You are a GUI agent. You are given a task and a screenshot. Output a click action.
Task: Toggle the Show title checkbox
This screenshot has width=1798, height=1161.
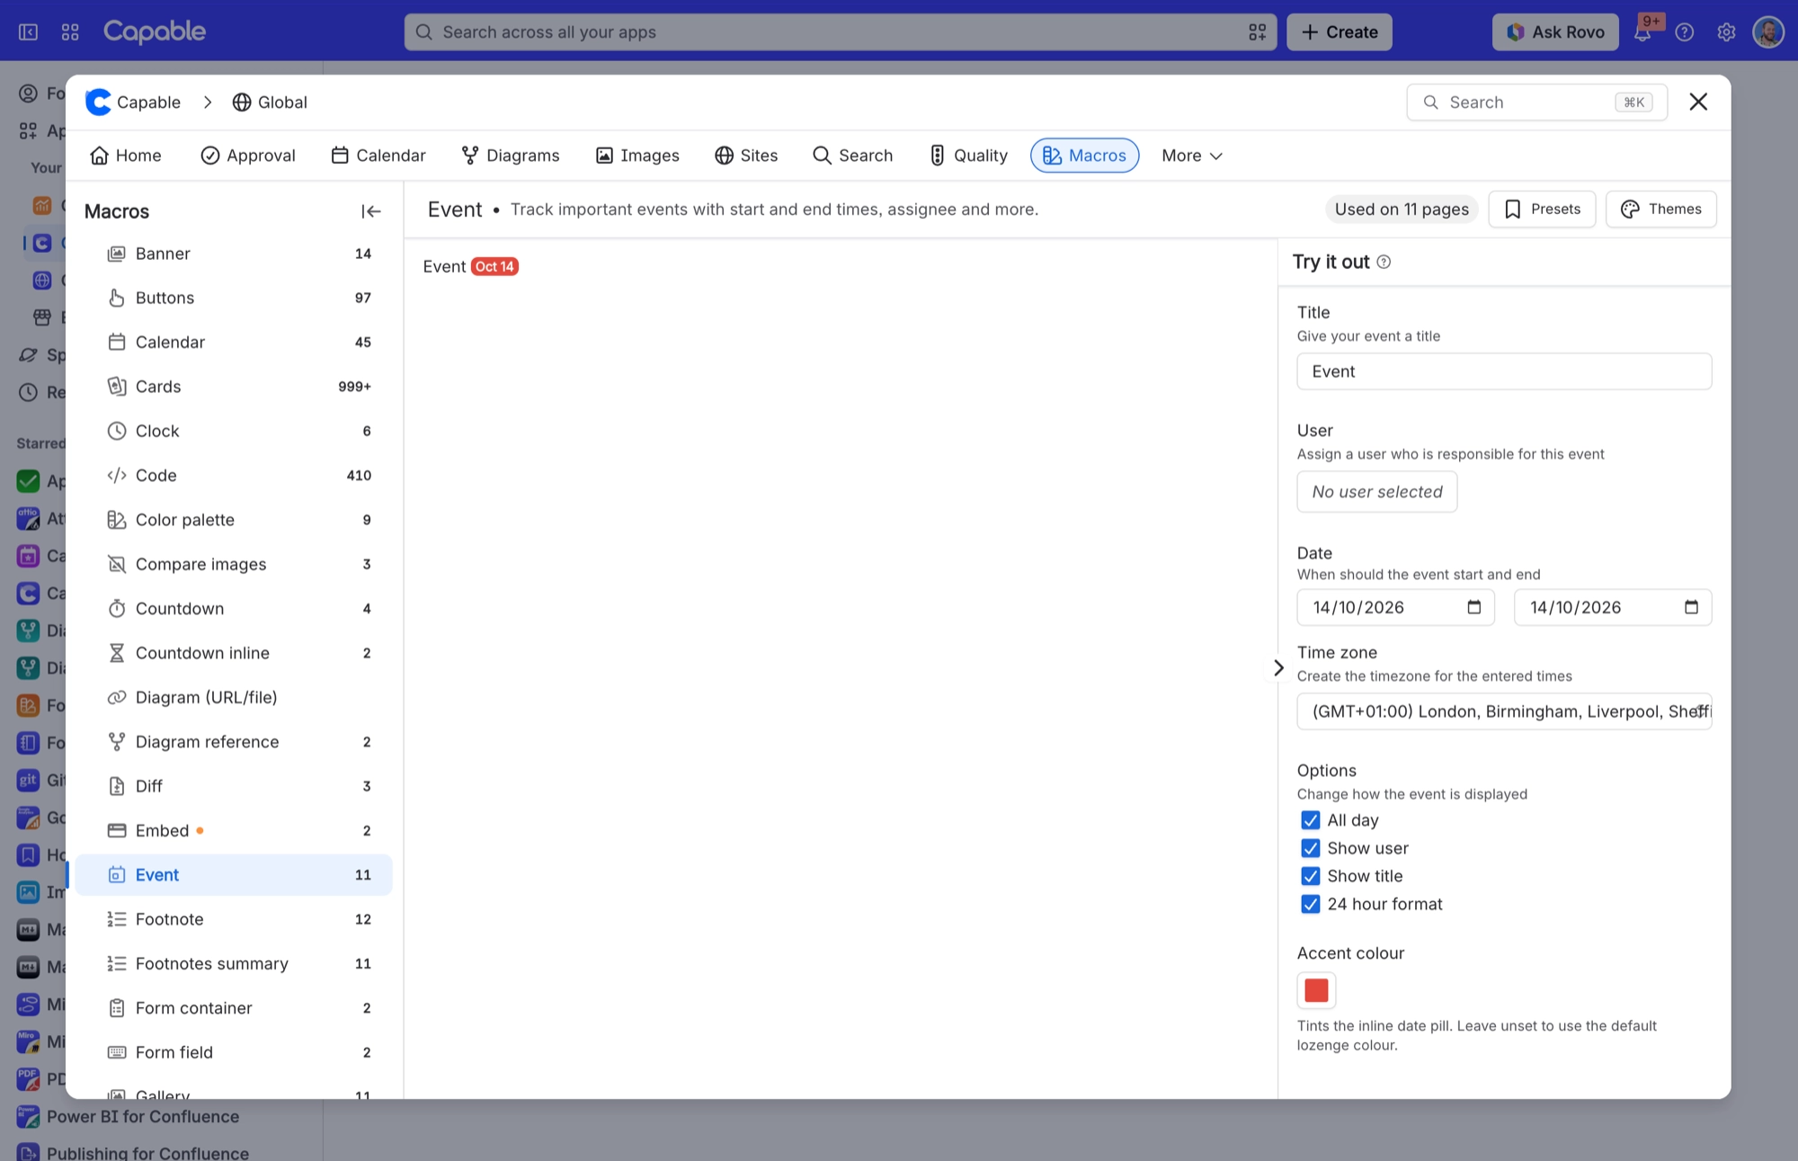tap(1311, 876)
